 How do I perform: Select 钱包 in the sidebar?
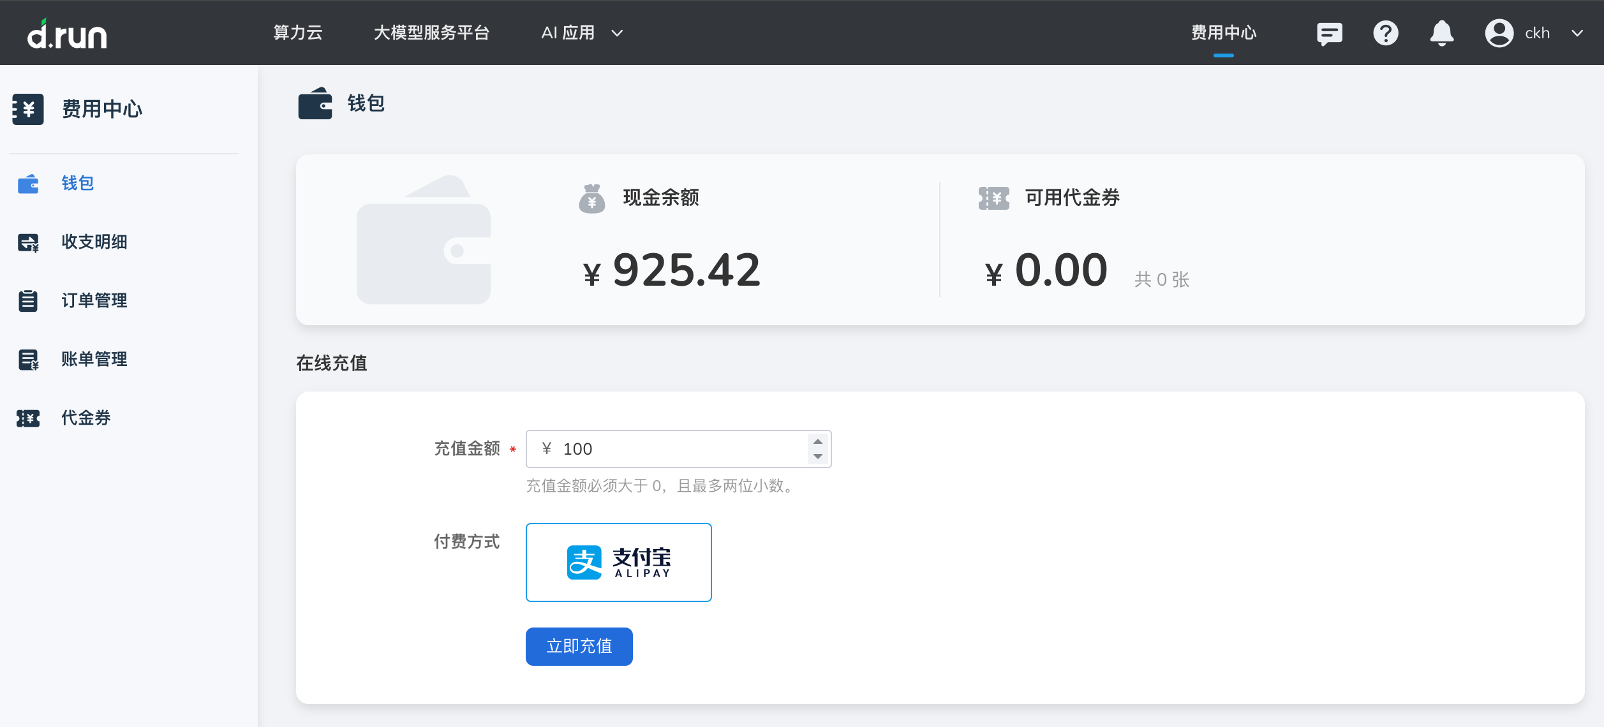78,184
